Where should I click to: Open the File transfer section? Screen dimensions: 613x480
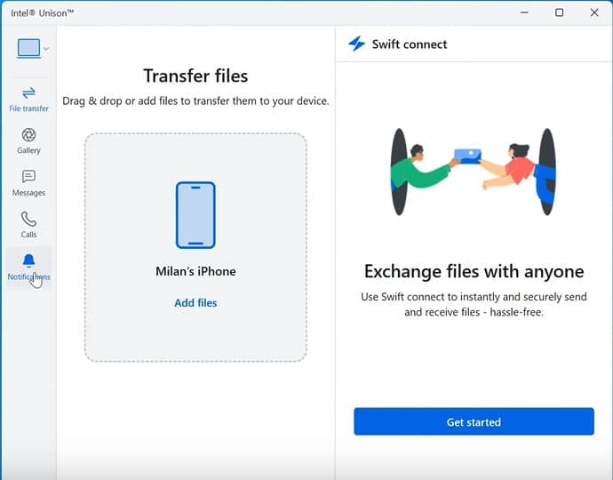(x=28, y=99)
